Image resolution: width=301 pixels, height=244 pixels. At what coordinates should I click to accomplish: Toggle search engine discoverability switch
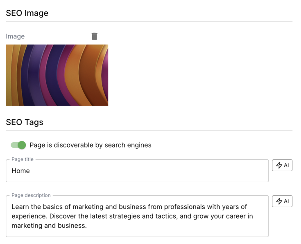coord(18,145)
